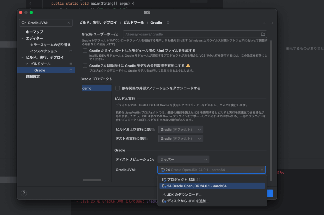
Task: Enable parallel Gradle model fetching checkbox
Action: pyautogui.click(x=85, y=66)
